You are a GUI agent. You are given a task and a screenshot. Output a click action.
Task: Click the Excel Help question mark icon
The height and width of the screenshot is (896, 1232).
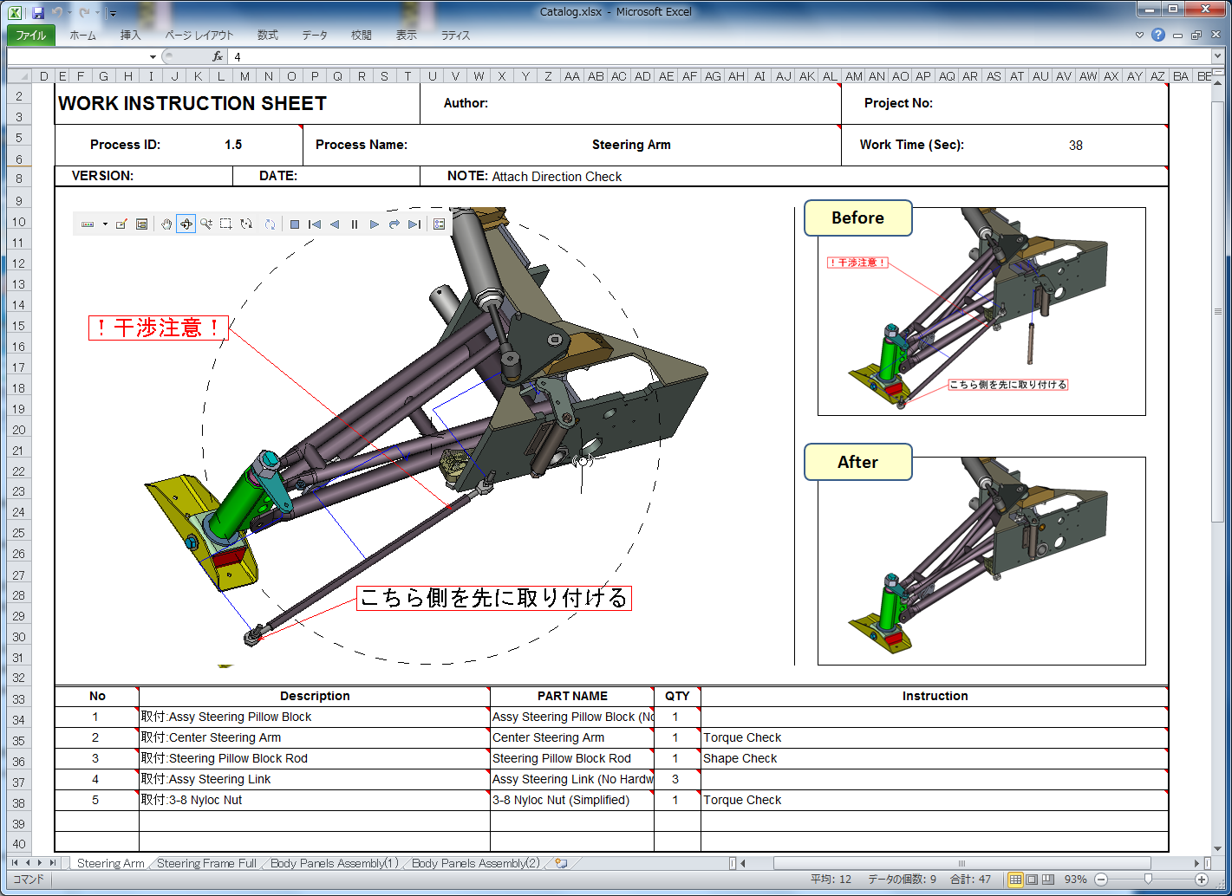click(1158, 35)
